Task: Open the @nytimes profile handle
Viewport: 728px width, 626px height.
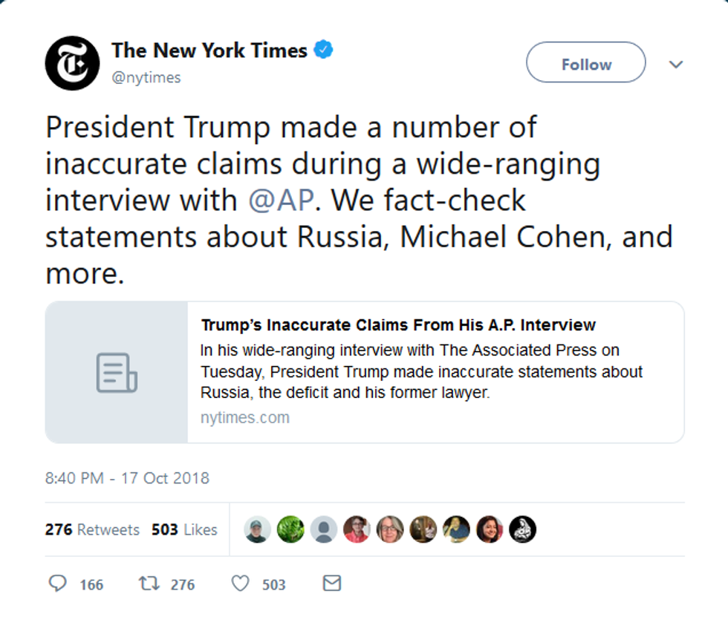Action: coord(146,77)
